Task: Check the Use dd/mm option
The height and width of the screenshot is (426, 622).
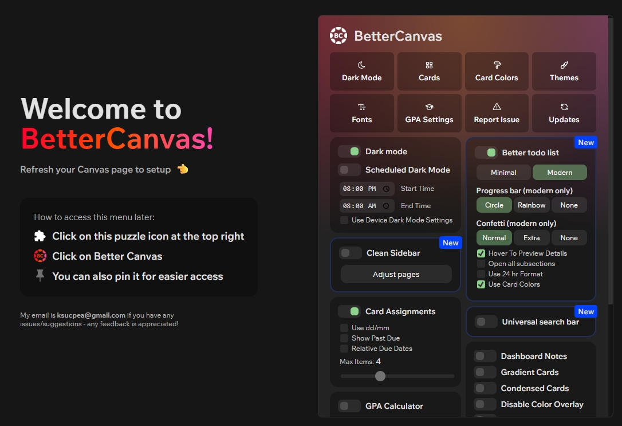Action: click(344, 328)
